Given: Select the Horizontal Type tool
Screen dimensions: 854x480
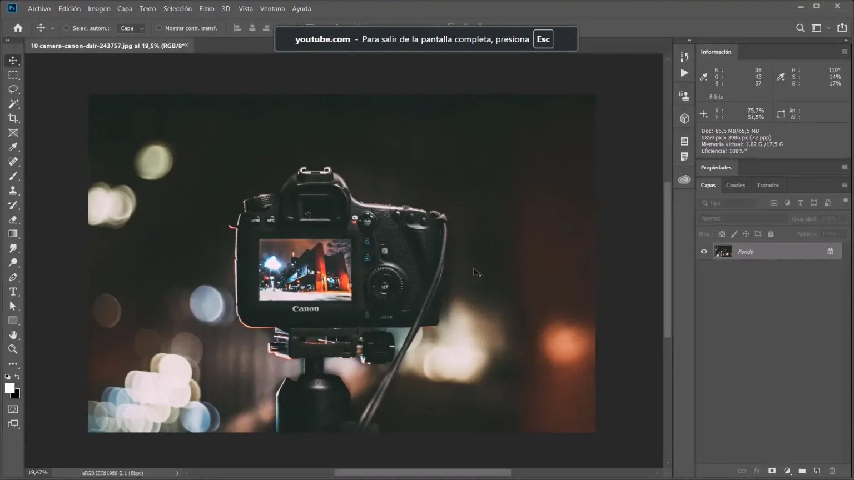Looking at the screenshot, I should coord(13,292).
